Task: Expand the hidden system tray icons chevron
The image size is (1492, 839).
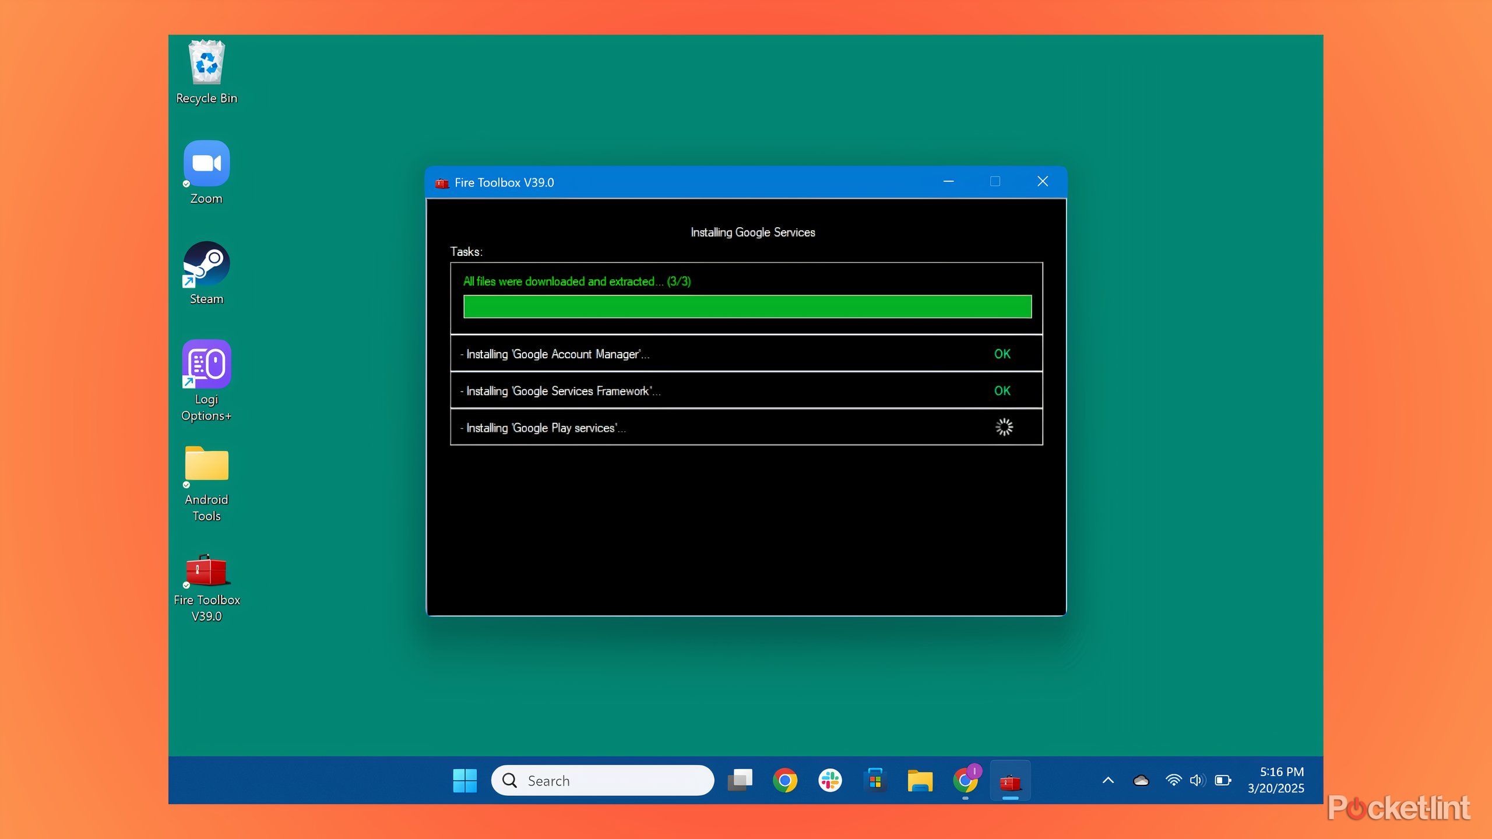Action: (x=1108, y=780)
